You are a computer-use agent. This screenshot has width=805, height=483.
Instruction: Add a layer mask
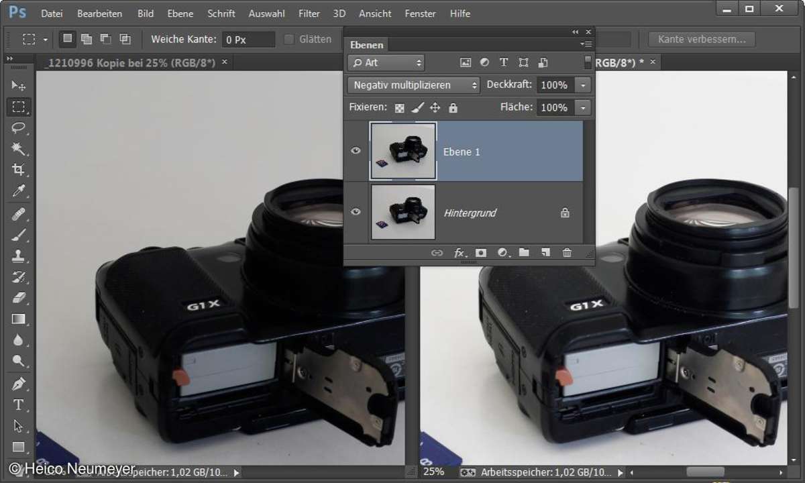[481, 253]
